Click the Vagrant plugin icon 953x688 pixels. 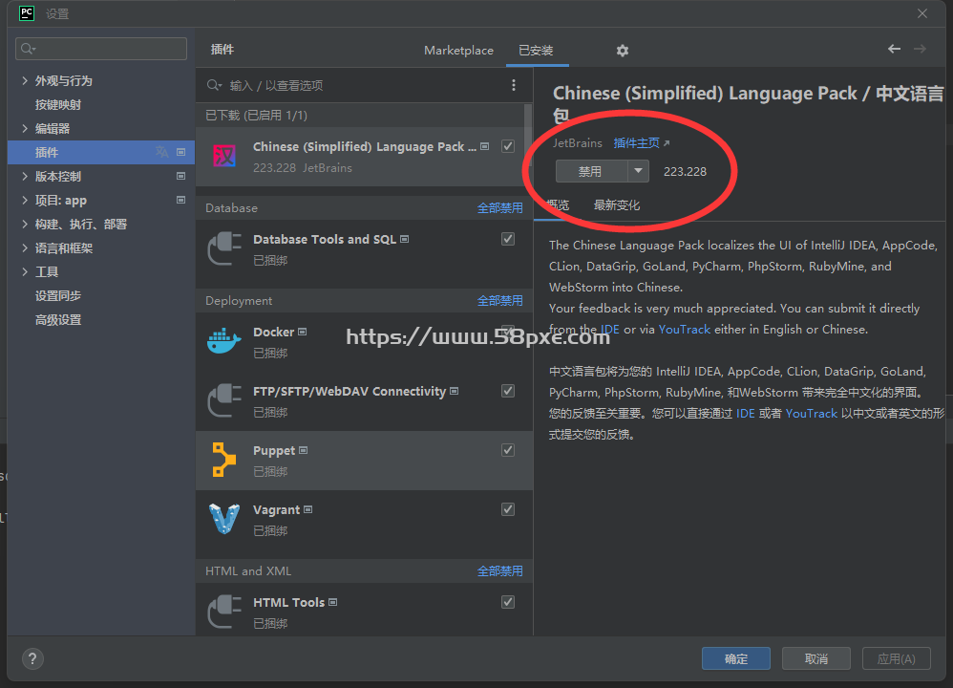(224, 518)
